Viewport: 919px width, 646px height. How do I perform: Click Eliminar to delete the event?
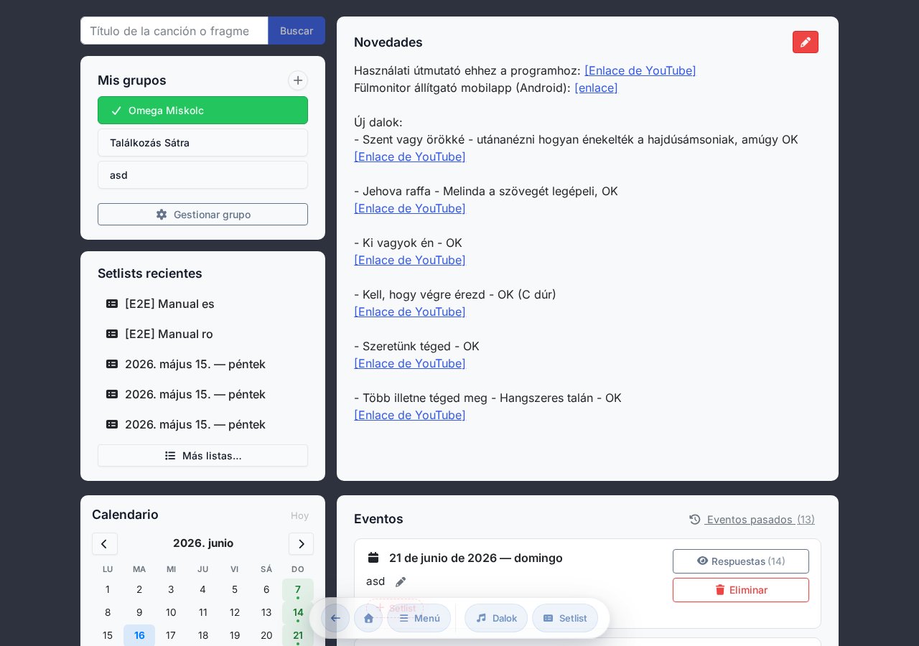(x=741, y=590)
